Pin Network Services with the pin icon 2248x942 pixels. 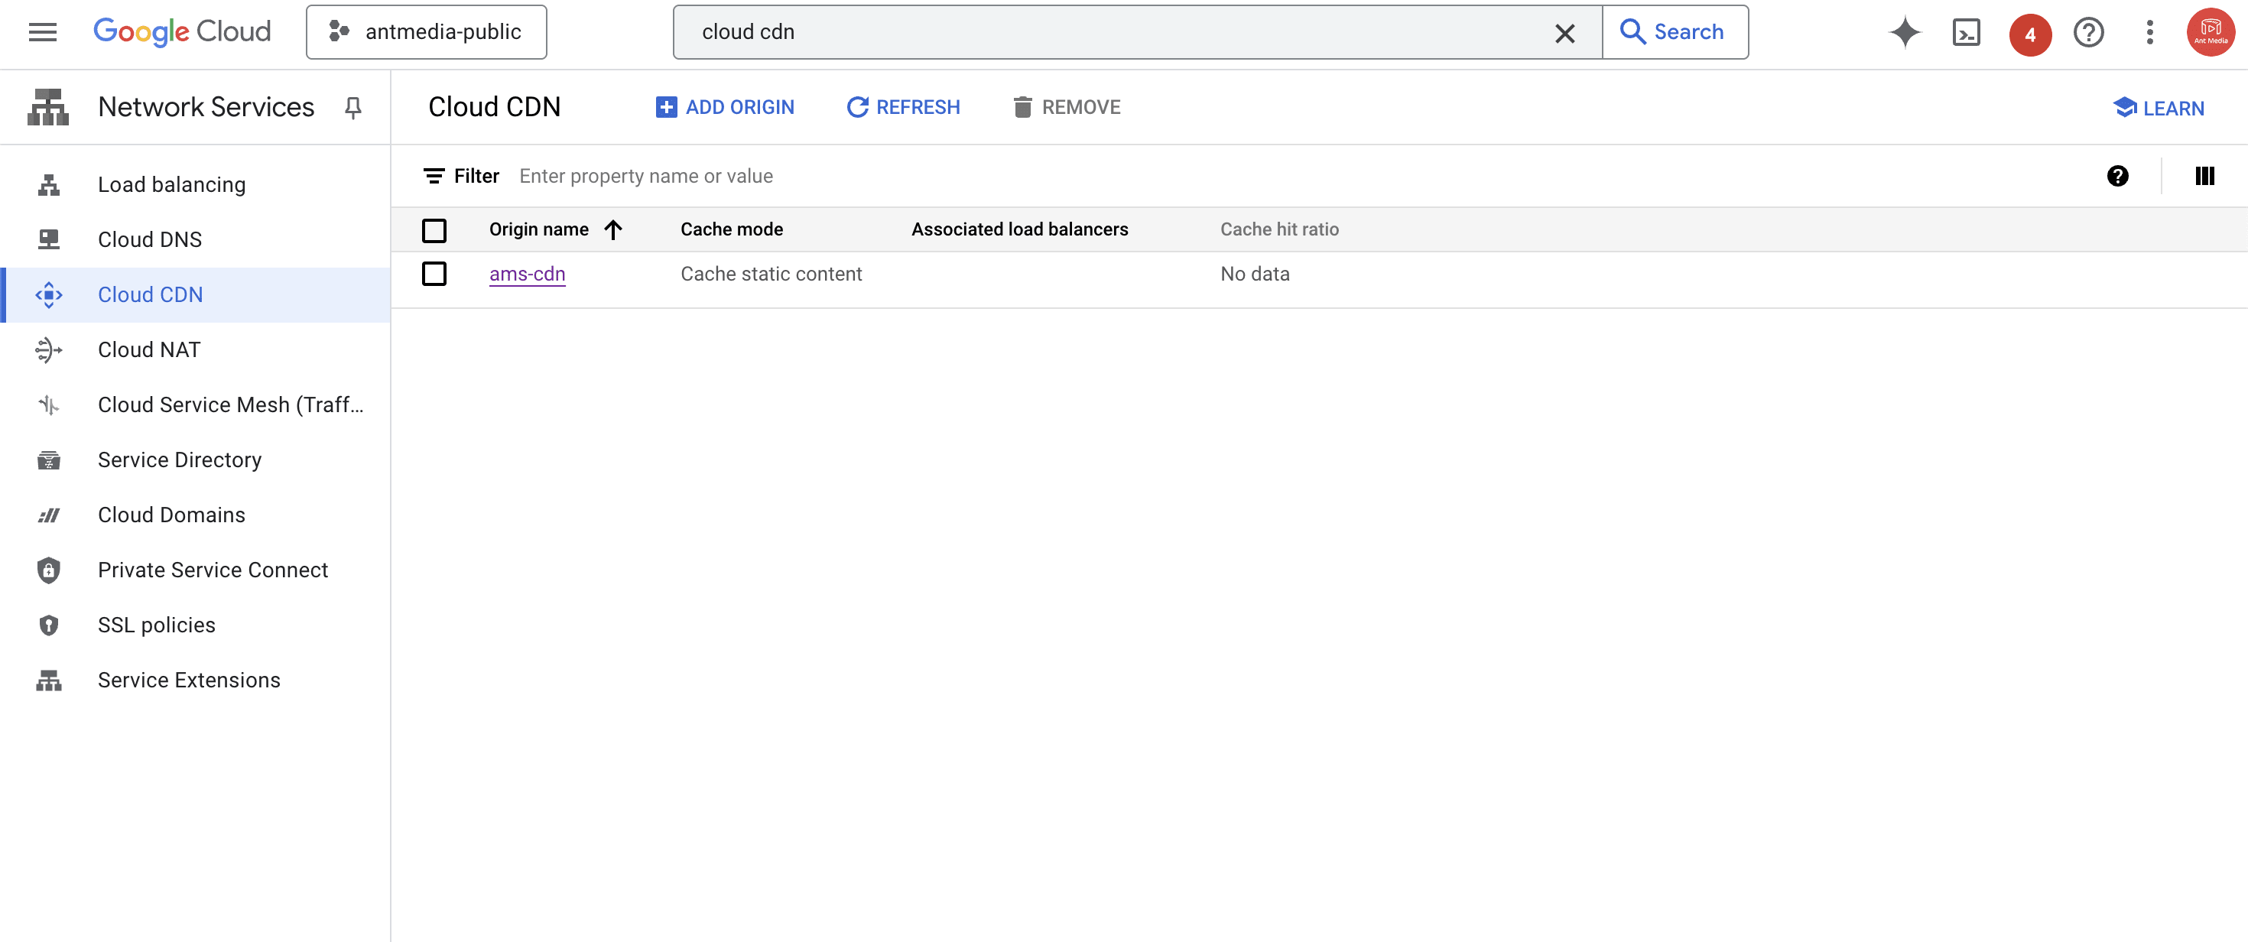[x=352, y=107]
